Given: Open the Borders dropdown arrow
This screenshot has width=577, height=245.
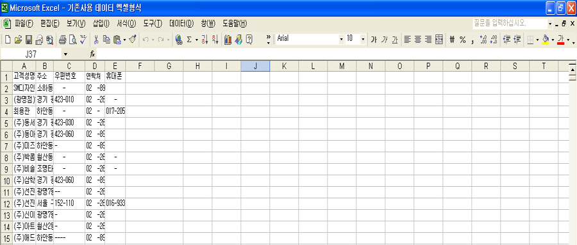Looking at the screenshot, I should 537,39.
